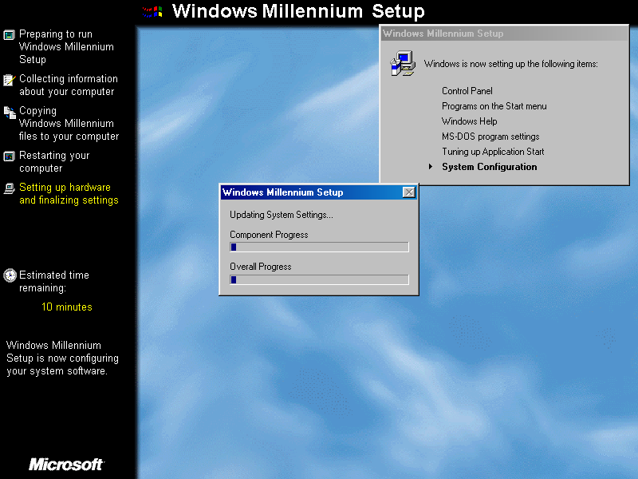Select MS-DOS program settings entry
Viewport: 638px width, 479px height.
pos(490,136)
